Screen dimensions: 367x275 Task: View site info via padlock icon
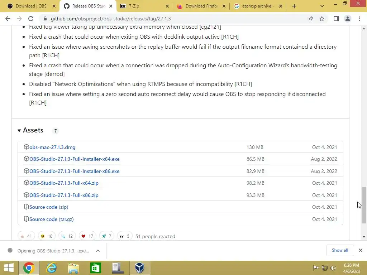coord(45,19)
